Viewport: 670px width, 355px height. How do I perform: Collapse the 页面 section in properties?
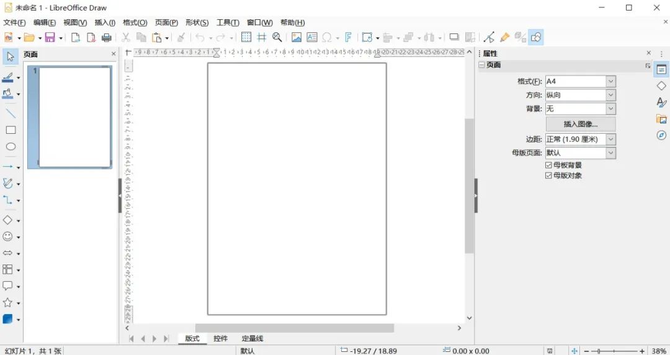point(481,65)
